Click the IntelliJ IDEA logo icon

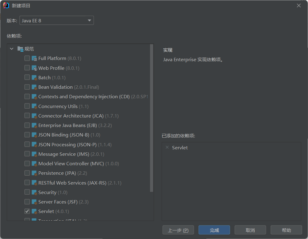6,6
